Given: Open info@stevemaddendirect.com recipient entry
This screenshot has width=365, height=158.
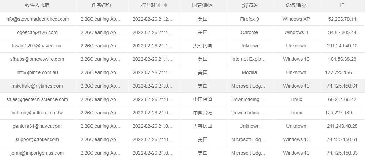Looking at the screenshot, I should pos(37,19).
